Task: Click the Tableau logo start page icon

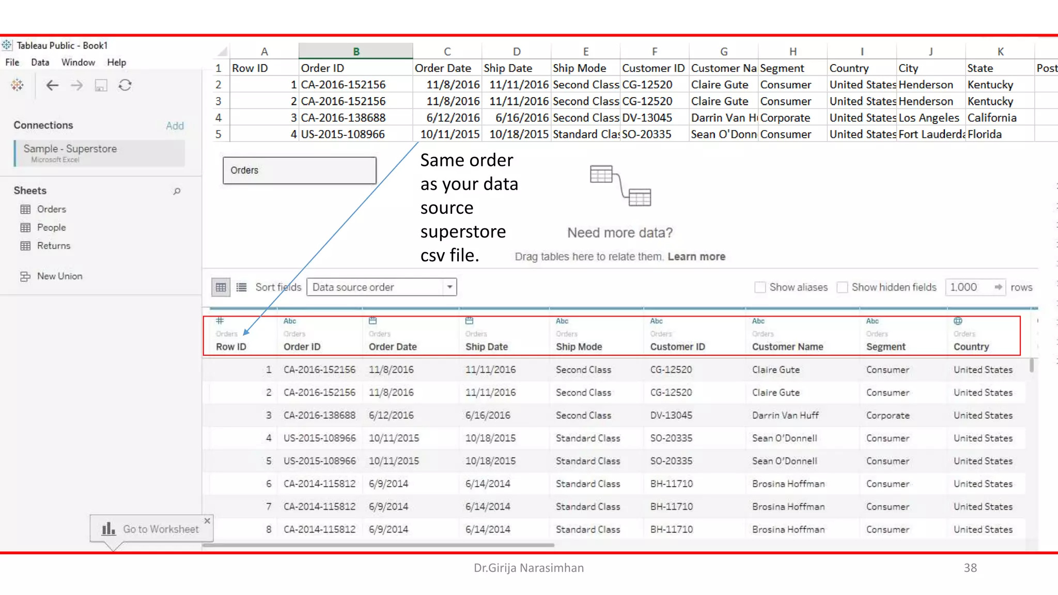Action: [x=17, y=85]
